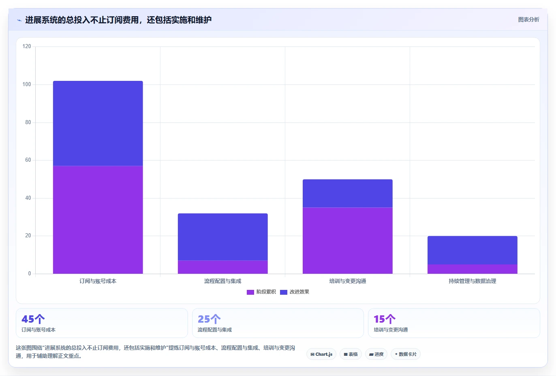Select the Chart.js tag
Image resolution: width=556 pixels, height=376 pixels.
click(321, 354)
